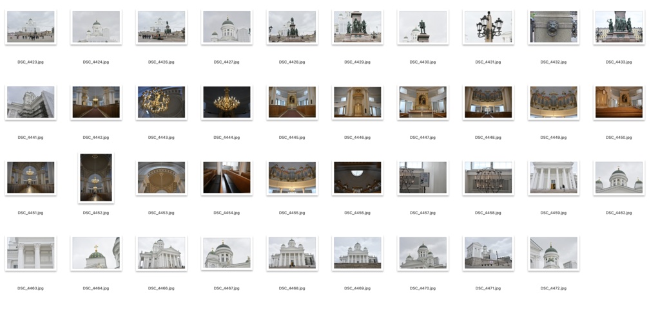
Task: Pick the DSC_4431.jpg street lamp photo
Action: (489, 27)
